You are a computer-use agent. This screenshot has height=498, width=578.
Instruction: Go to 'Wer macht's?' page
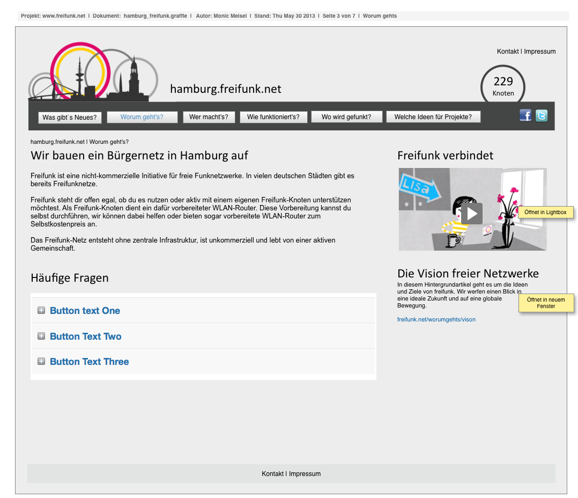[209, 117]
